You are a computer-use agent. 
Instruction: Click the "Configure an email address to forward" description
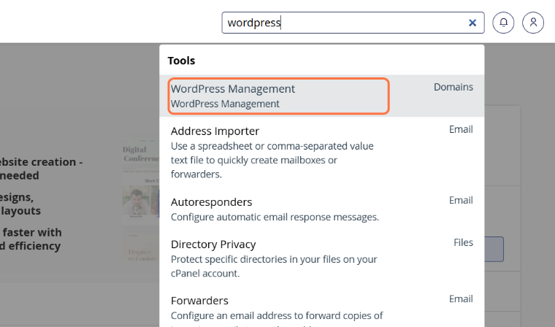click(277, 315)
